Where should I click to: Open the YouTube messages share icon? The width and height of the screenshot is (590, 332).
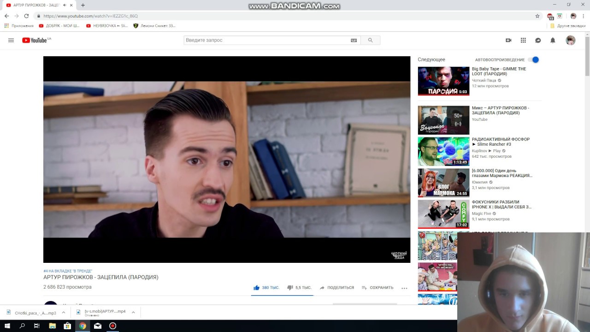538,40
